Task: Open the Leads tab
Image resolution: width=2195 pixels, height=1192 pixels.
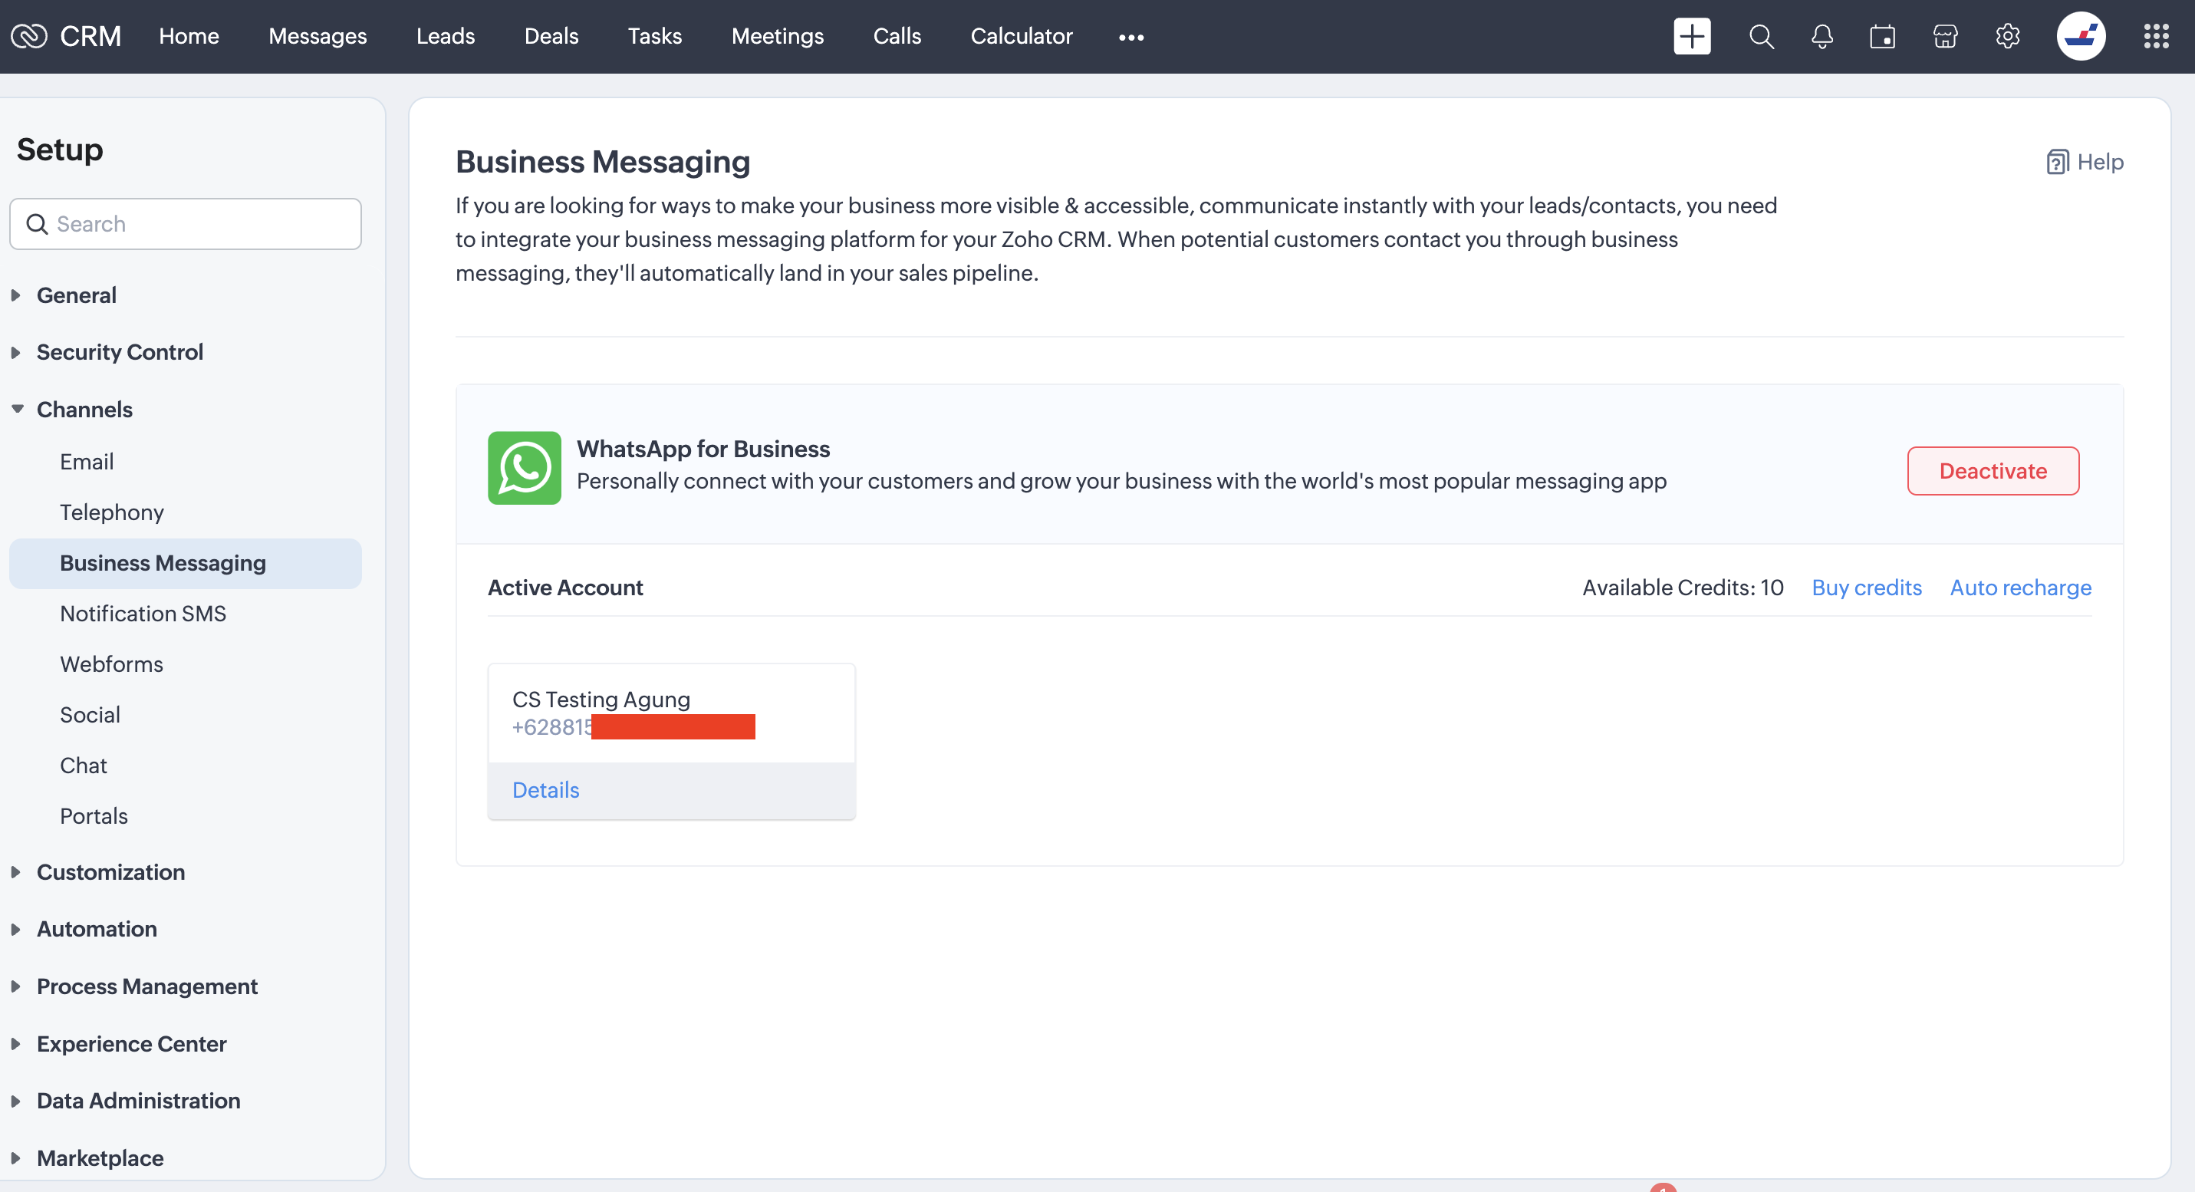Action: point(445,36)
